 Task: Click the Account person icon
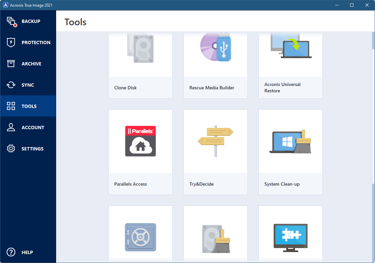pos(11,127)
